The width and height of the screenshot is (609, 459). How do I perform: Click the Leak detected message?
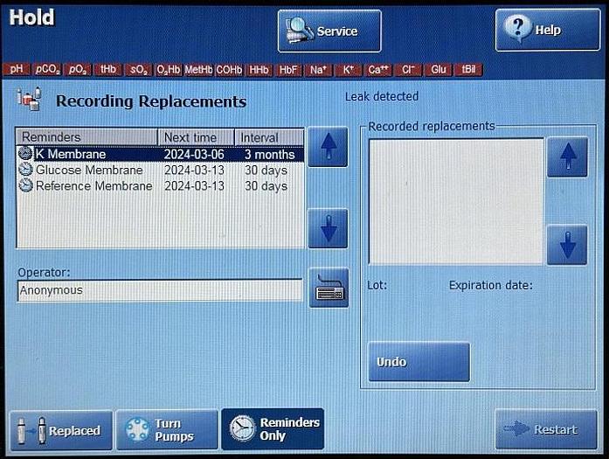point(382,96)
